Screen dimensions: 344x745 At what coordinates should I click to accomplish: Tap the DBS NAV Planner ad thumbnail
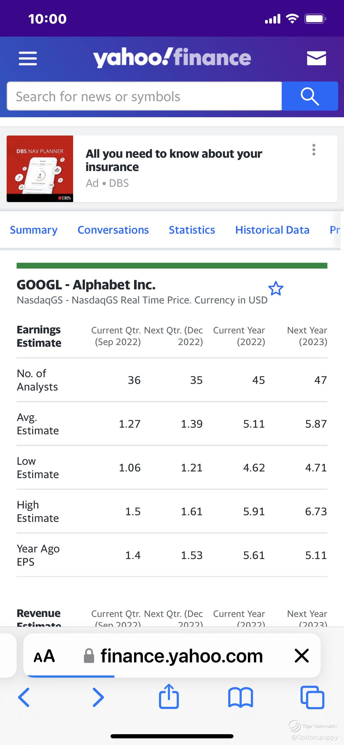click(40, 169)
